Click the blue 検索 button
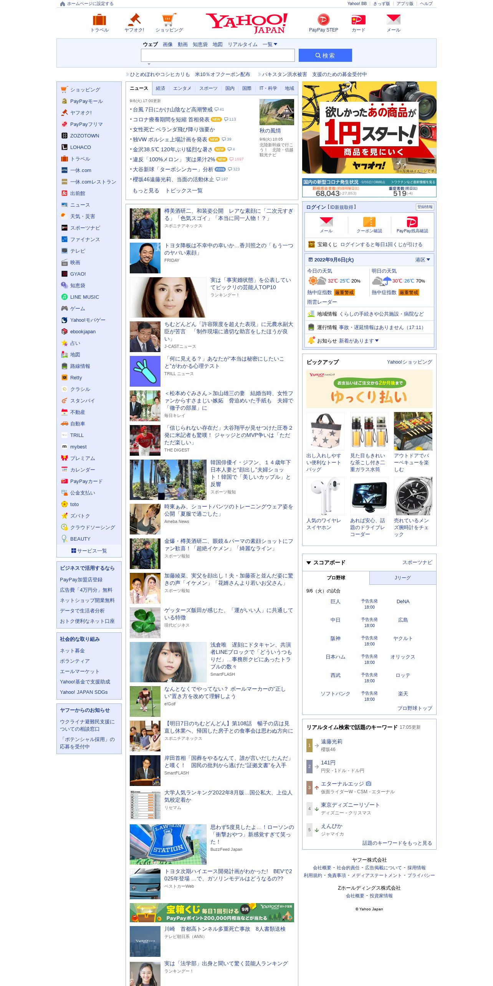 [x=325, y=55]
